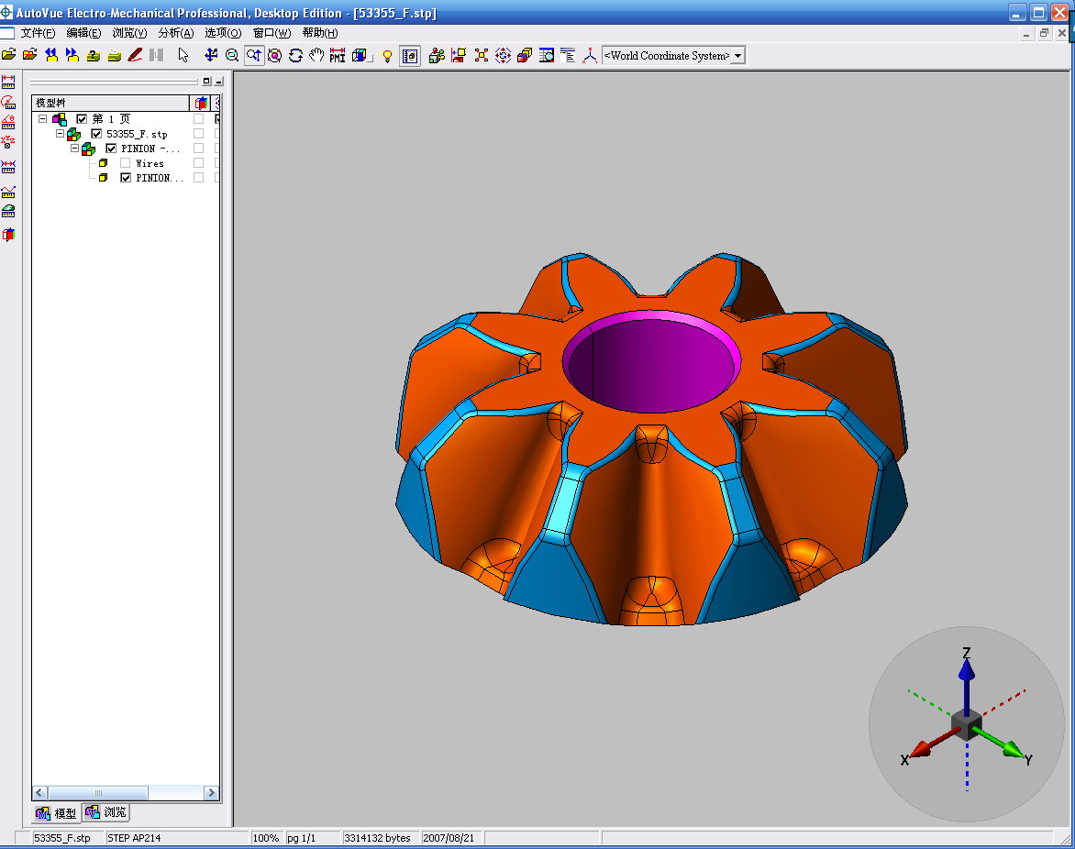Screen dimensions: 1075x849
Task: Select the Wires tree item label
Action: tap(150, 163)
